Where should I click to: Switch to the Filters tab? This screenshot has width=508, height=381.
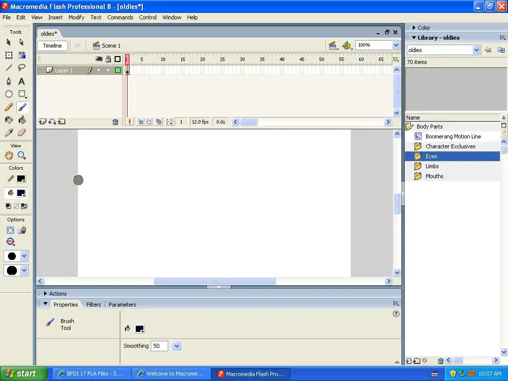tap(93, 305)
